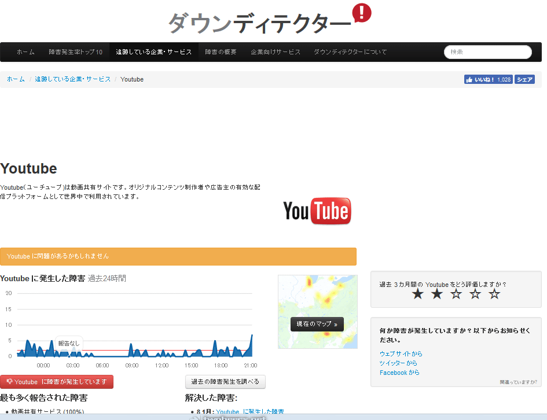Rate Youtube with the fourth star
547x420 pixels.
(475, 294)
